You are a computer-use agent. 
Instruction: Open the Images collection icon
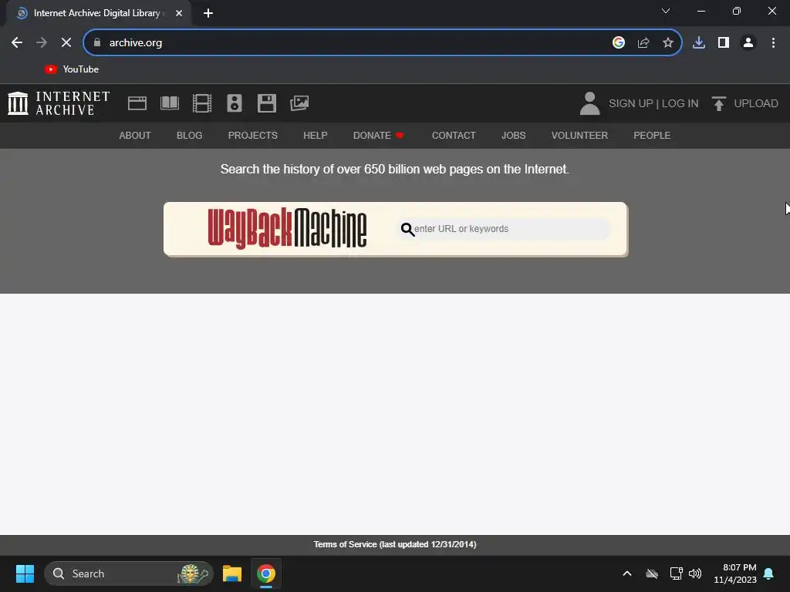click(299, 103)
